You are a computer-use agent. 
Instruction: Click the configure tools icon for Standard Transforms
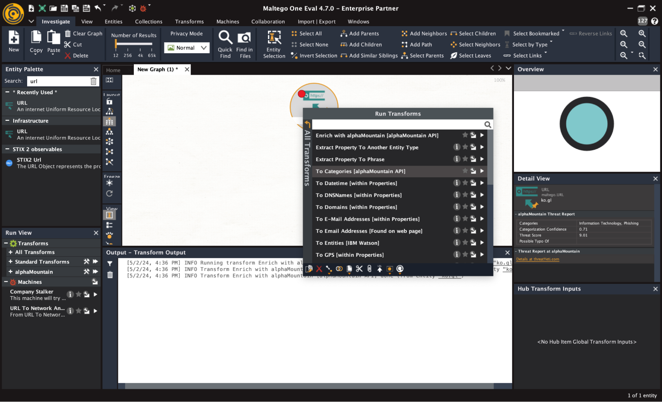86,261
